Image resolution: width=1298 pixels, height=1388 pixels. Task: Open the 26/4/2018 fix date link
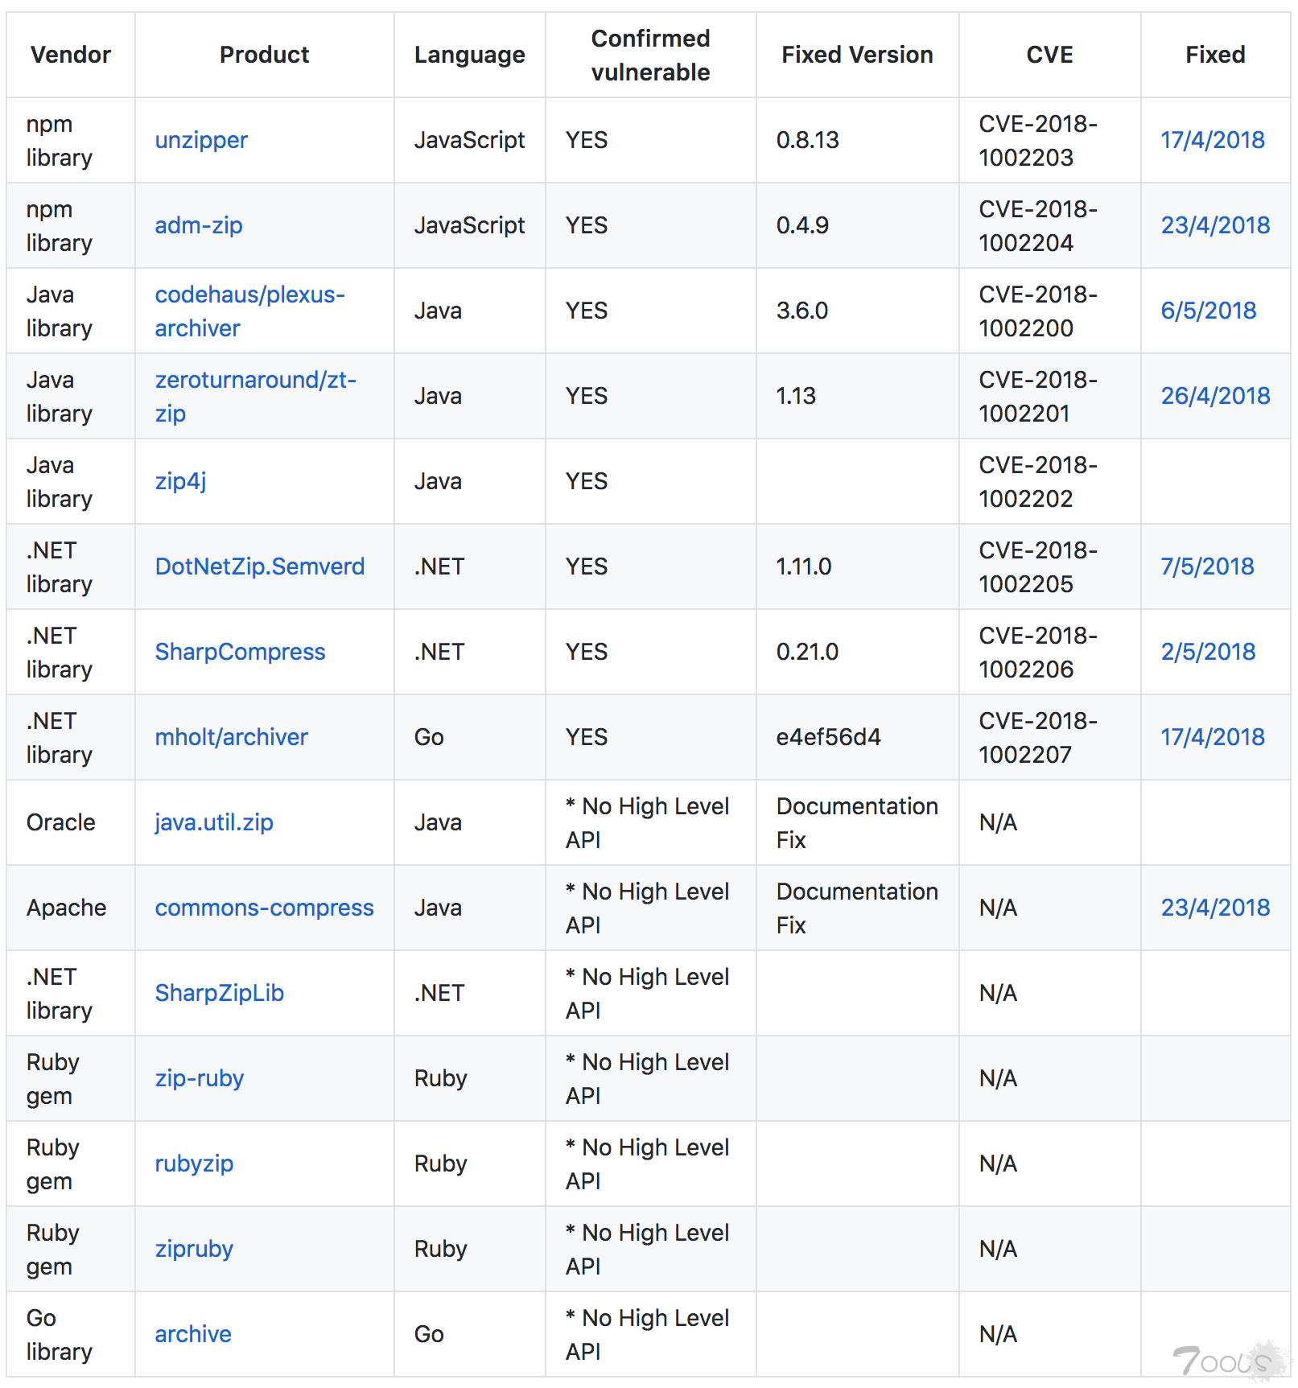click(x=1215, y=396)
